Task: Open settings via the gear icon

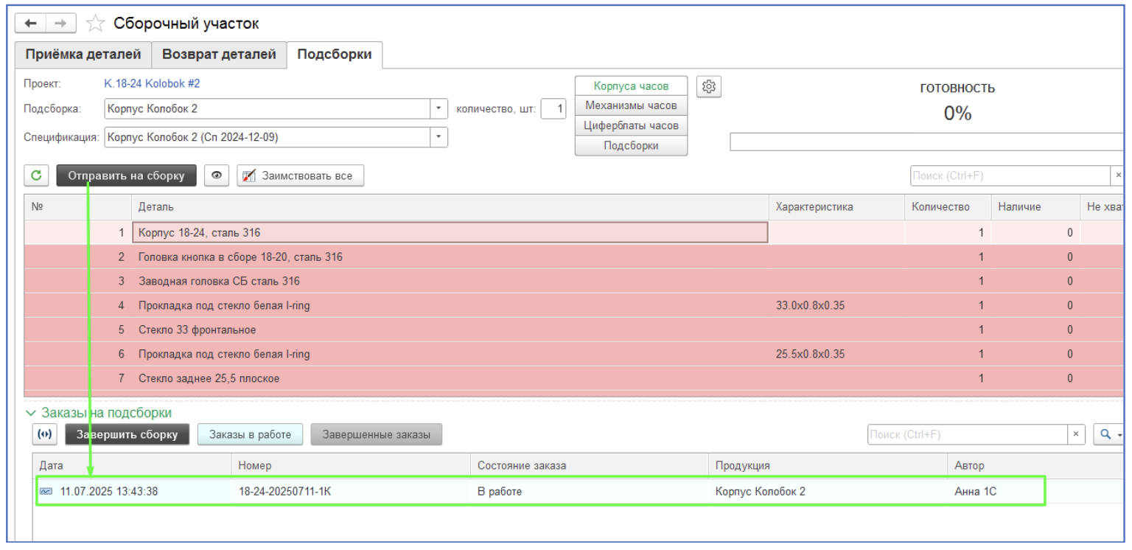Action: pyautogui.click(x=709, y=86)
